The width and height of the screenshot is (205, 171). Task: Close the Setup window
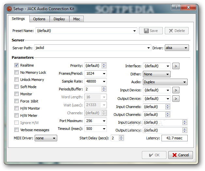pos(188,7)
